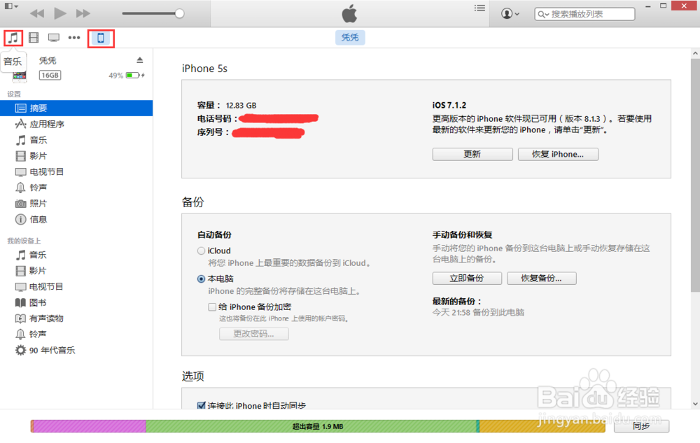Click the orange segment of the capacity bar
Viewport: 700px width, 443px height.
point(542,426)
